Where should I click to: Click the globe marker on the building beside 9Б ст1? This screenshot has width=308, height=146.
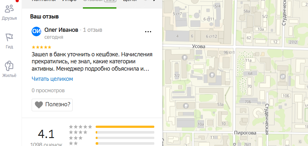point(212,74)
